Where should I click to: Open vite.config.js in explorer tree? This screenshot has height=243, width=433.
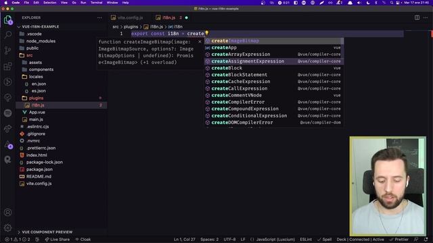[x=62, y=184]
